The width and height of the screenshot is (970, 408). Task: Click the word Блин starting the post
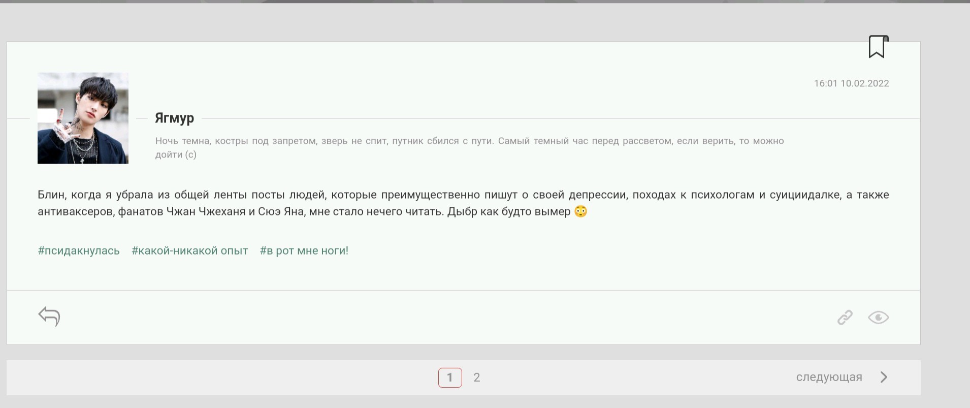tap(51, 195)
